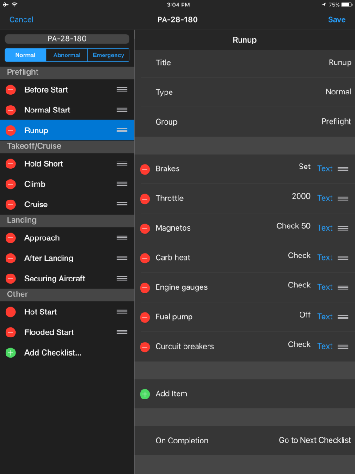The width and height of the screenshot is (355, 474).
Task: Change Throttle item type via Text link
Action: [x=325, y=198]
